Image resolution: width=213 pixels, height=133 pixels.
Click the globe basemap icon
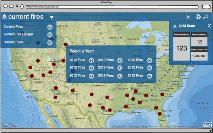click(x=198, y=17)
